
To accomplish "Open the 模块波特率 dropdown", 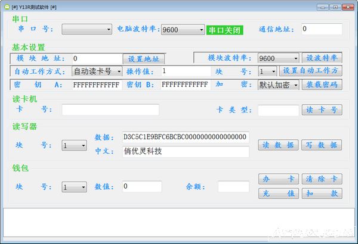I will 278,58.
